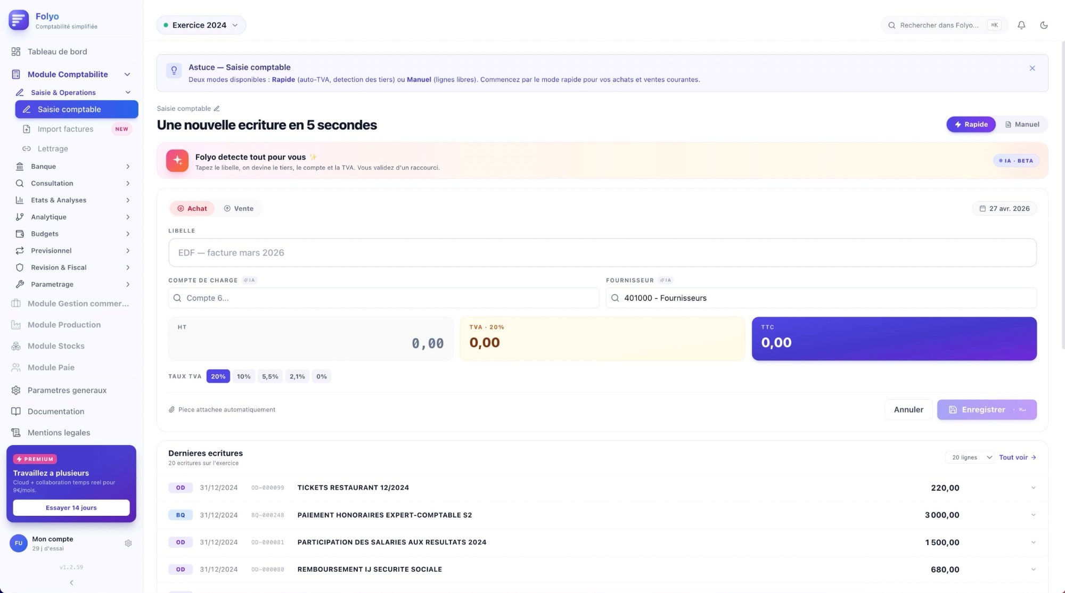Open account settings gear next to Mon compte
The image size is (1065, 593).
click(x=128, y=542)
